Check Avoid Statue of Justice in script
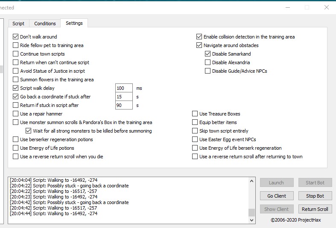The image size is (336, 228). point(16,71)
